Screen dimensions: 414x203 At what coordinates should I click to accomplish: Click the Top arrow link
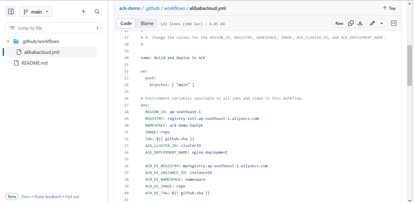(x=389, y=8)
